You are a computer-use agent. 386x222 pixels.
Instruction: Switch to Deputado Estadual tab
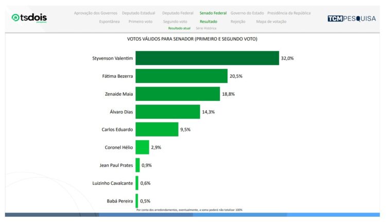coord(139,13)
